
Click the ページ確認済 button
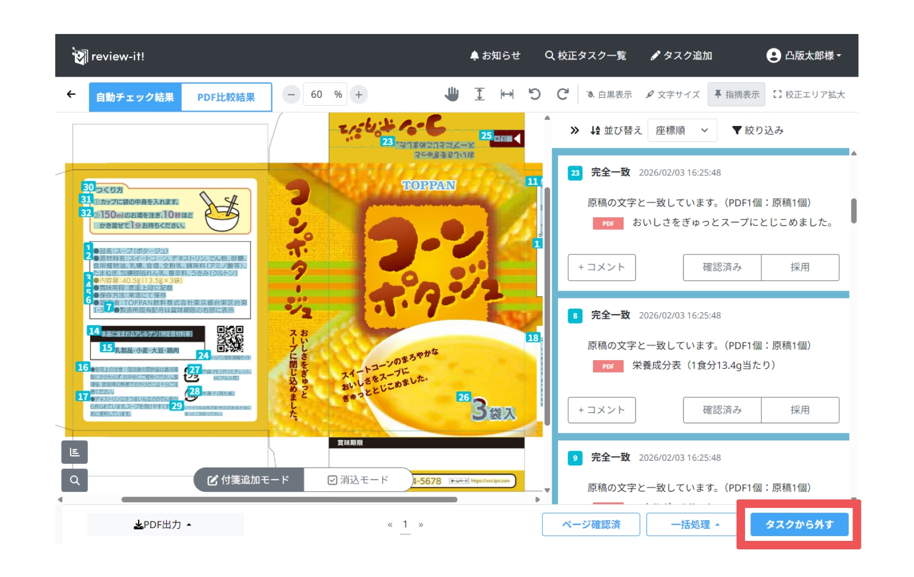(591, 525)
